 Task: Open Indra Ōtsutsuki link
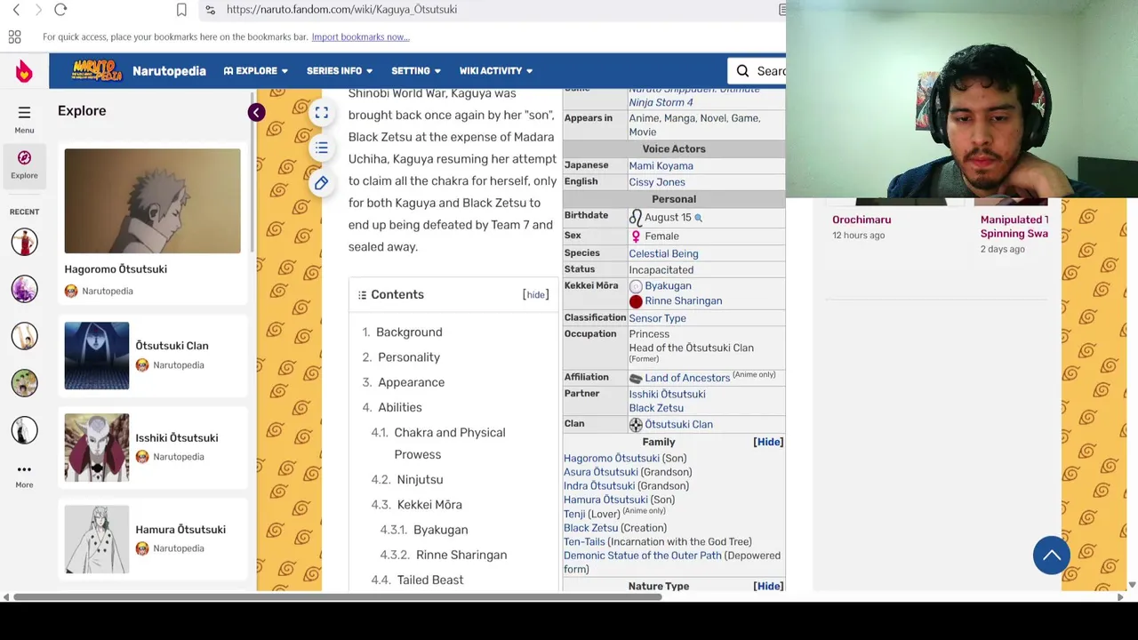click(599, 486)
